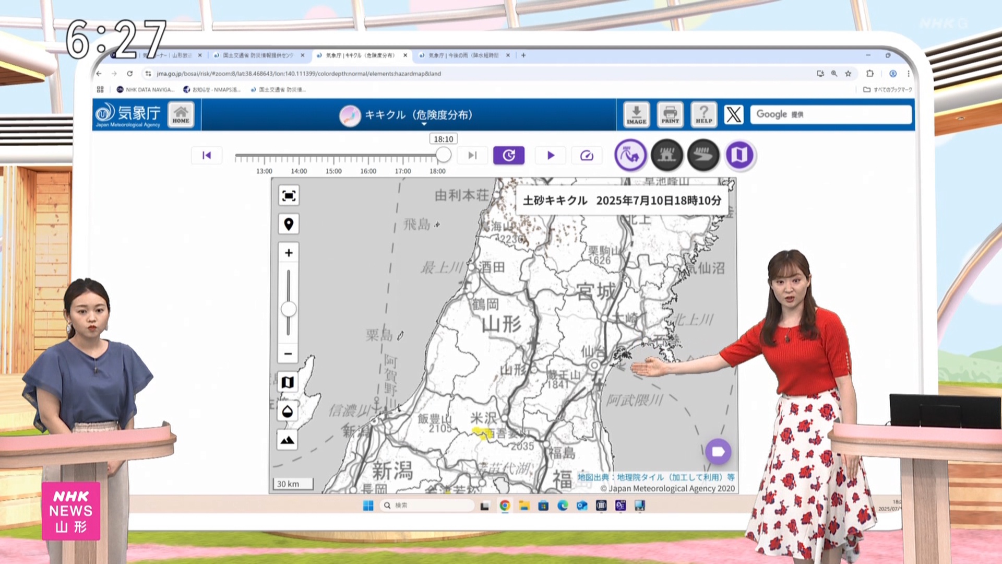This screenshot has height=564, width=1002.
Task: Click the JMA HOME button
Action: pyautogui.click(x=181, y=114)
